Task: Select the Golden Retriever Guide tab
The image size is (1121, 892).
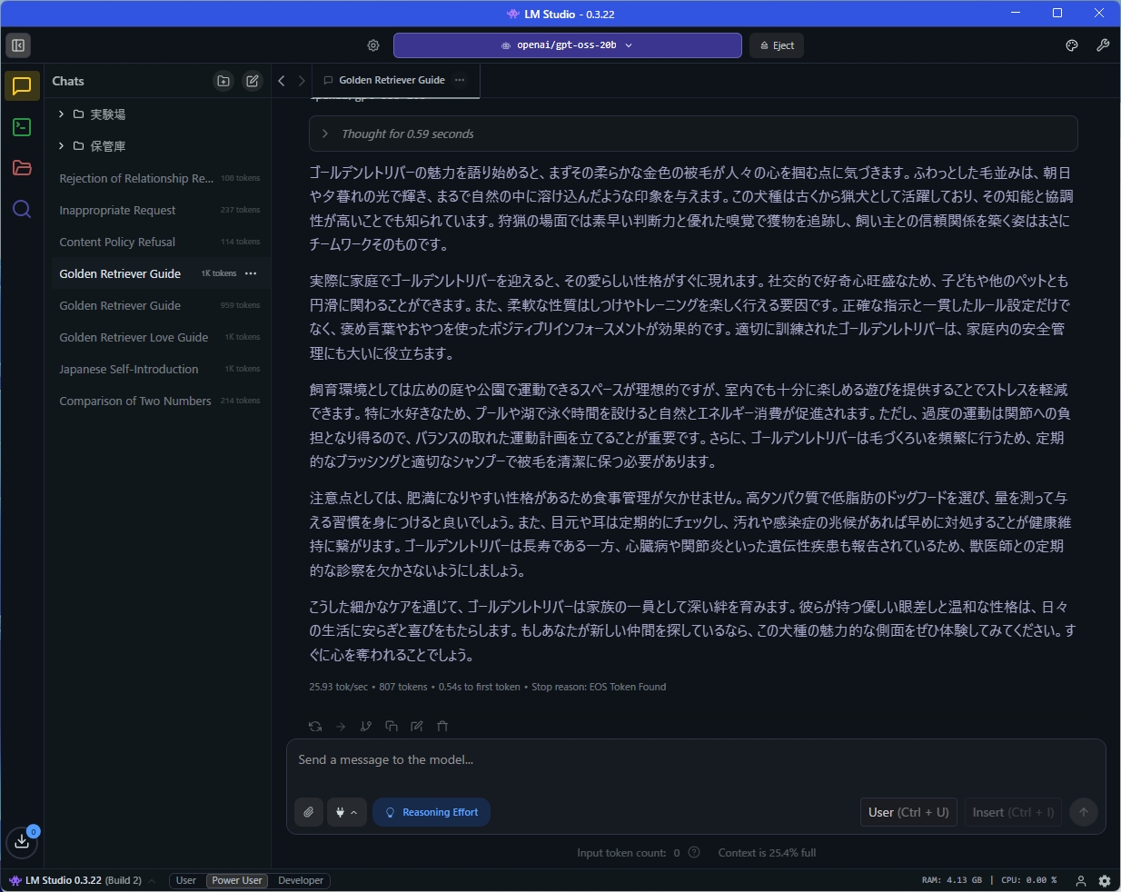Action: pos(392,80)
